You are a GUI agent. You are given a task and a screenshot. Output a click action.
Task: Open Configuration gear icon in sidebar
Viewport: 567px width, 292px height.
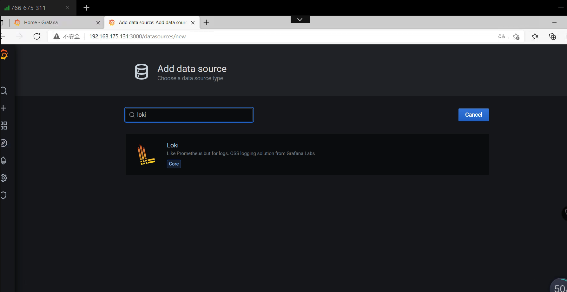pos(4,178)
